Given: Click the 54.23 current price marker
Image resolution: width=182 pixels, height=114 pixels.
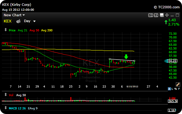Looking at the screenshot, I should click(x=172, y=61).
